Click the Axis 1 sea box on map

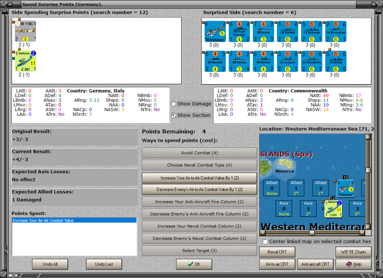[308, 208]
